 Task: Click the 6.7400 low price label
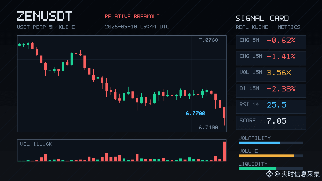pos(208,127)
